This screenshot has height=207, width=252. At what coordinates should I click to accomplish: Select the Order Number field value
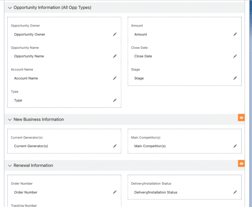26,192
